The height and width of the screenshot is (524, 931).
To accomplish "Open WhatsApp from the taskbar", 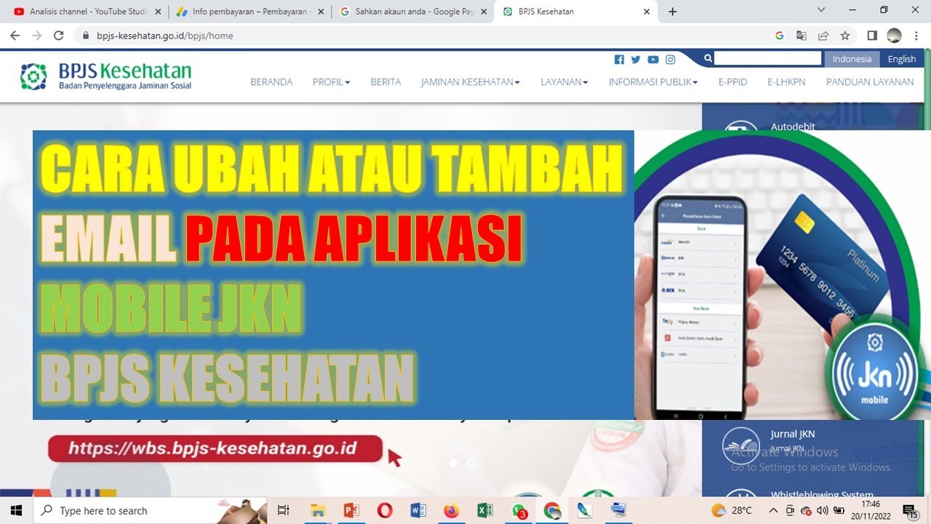I will 519,510.
